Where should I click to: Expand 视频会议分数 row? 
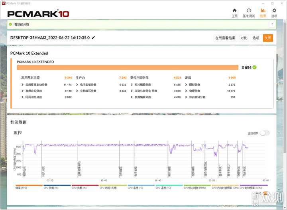[22, 91]
